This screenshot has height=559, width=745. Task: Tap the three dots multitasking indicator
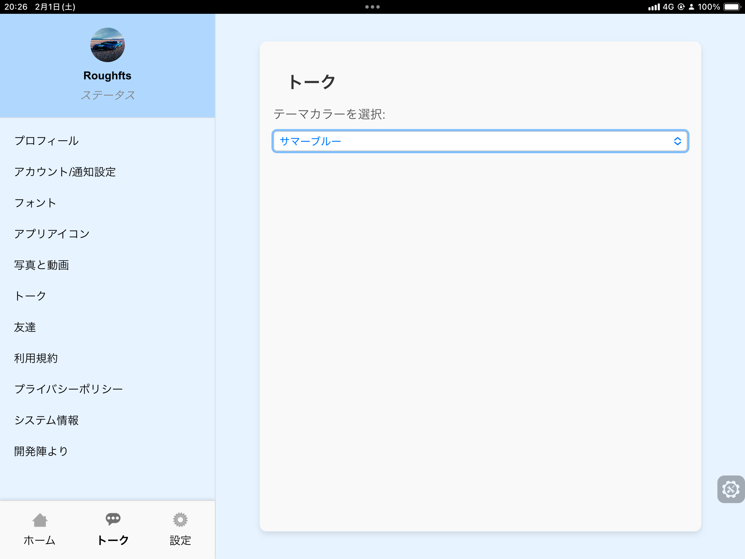click(x=372, y=7)
